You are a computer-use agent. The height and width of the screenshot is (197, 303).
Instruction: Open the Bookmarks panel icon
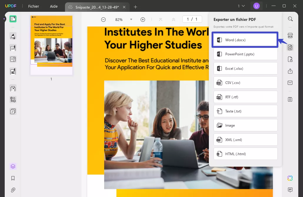point(13,178)
